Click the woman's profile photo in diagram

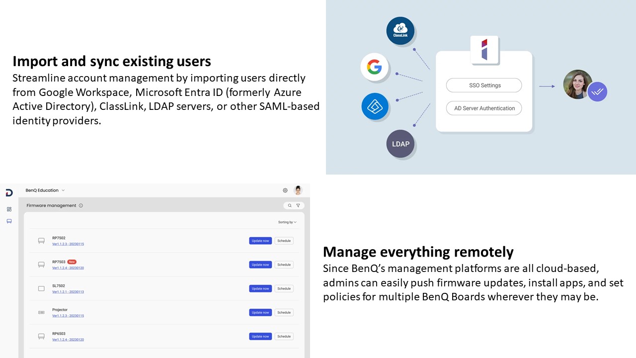[577, 84]
